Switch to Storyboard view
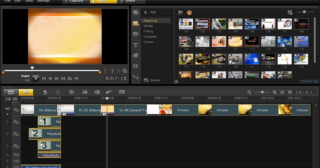The width and height of the screenshot is (320, 168). click(x=11, y=92)
